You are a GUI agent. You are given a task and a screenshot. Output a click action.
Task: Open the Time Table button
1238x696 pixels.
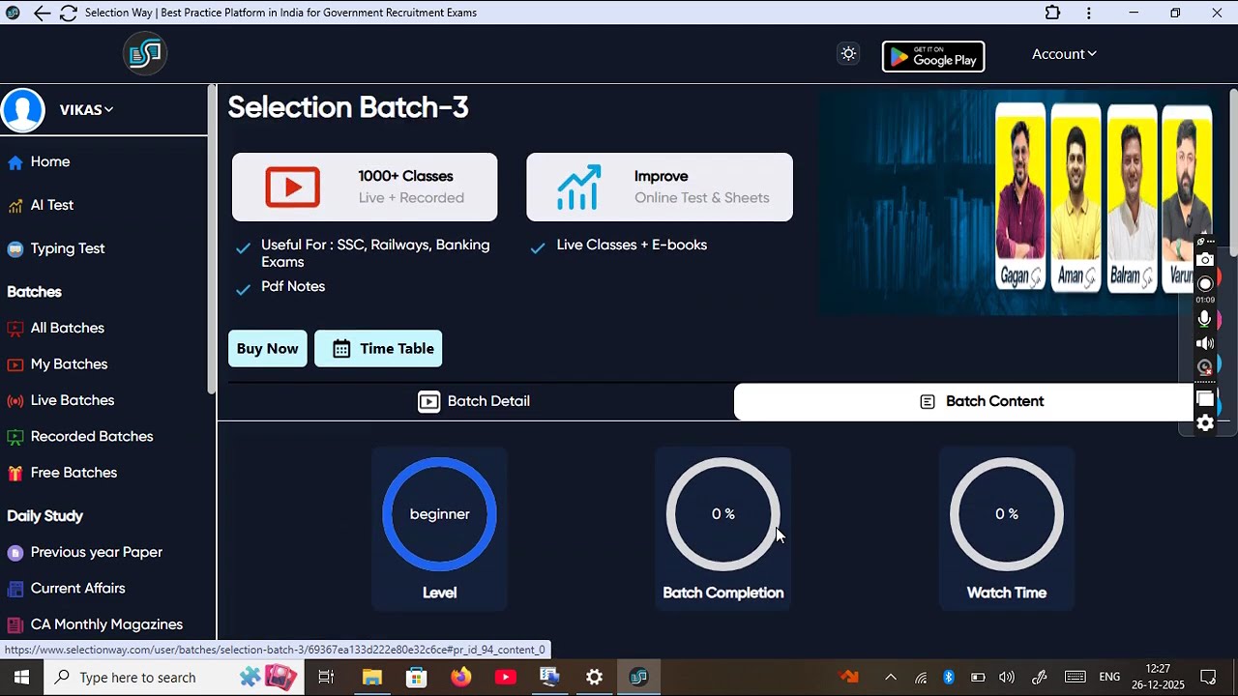coord(378,349)
